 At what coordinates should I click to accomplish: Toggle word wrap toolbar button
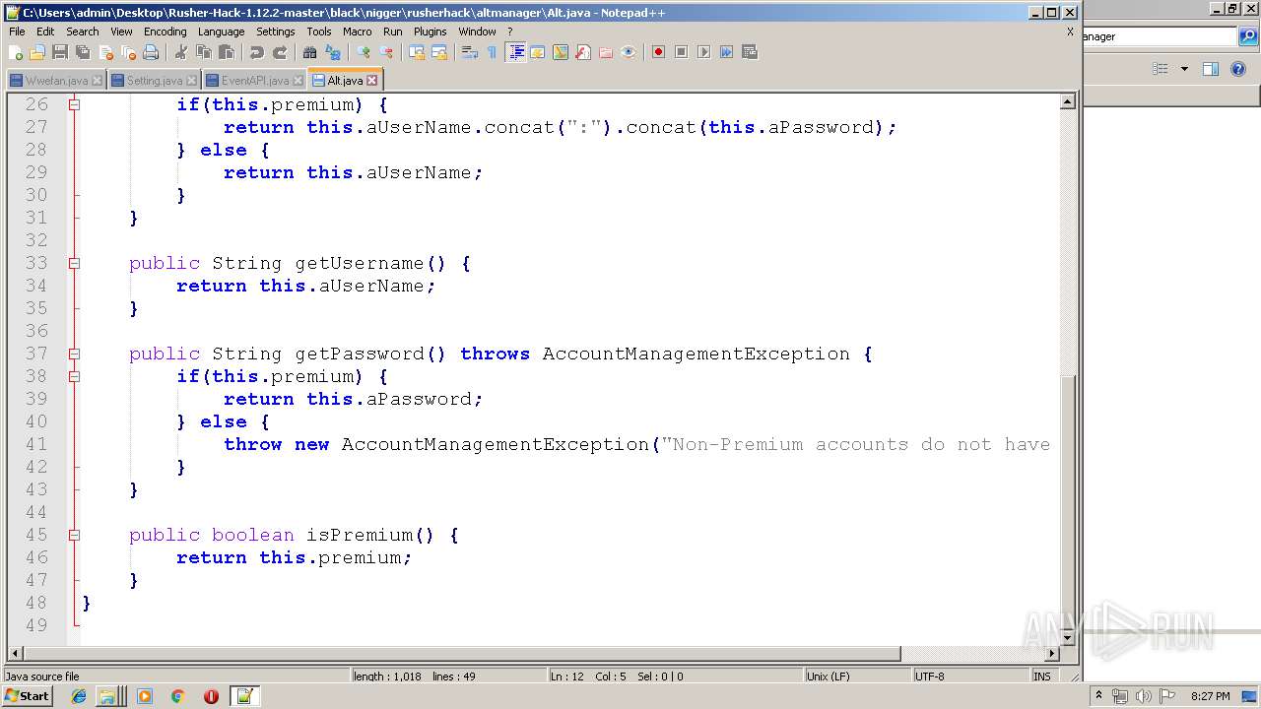coord(470,52)
